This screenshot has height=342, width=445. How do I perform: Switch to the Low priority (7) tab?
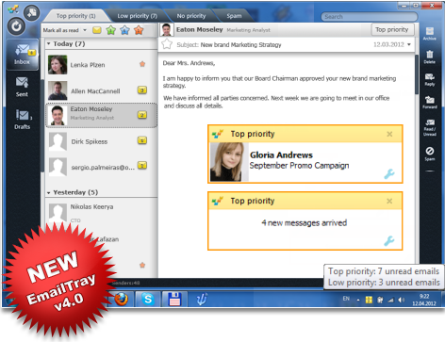coord(138,16)
